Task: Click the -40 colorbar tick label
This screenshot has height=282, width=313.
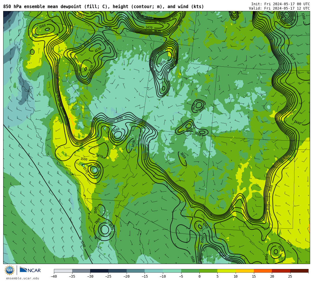Action: (54, 276)
